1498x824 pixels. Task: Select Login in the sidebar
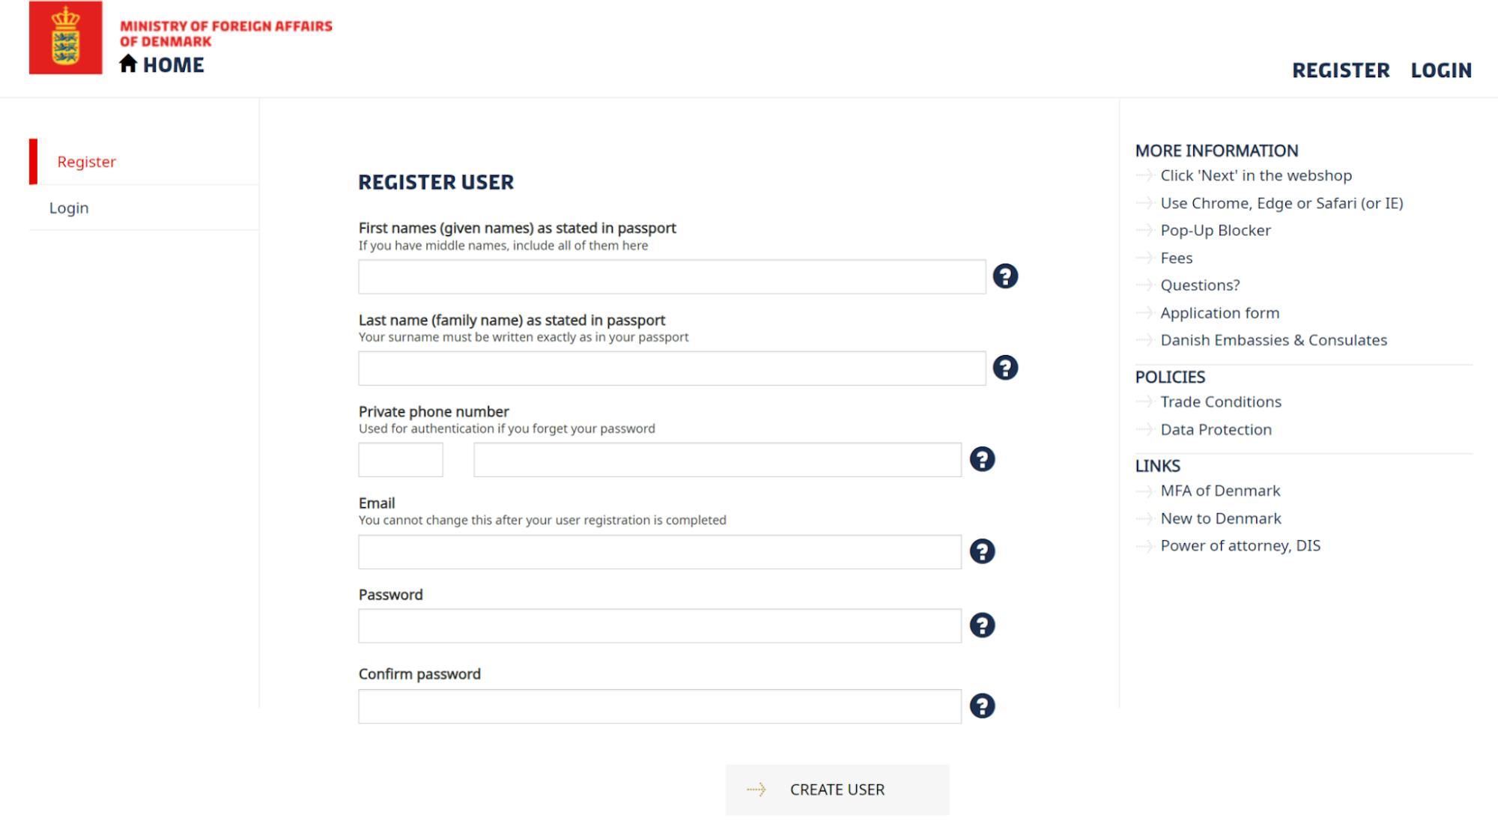(69, 207)
